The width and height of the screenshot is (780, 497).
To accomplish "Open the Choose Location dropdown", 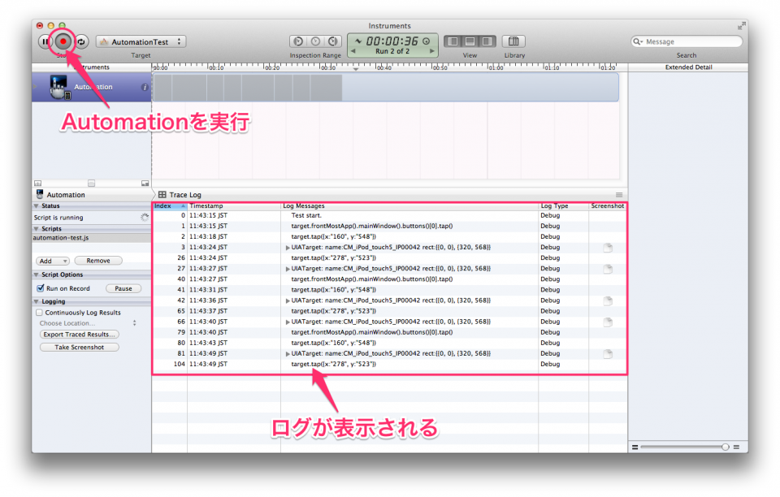I will pyautogui.click(x=88, y=323).
